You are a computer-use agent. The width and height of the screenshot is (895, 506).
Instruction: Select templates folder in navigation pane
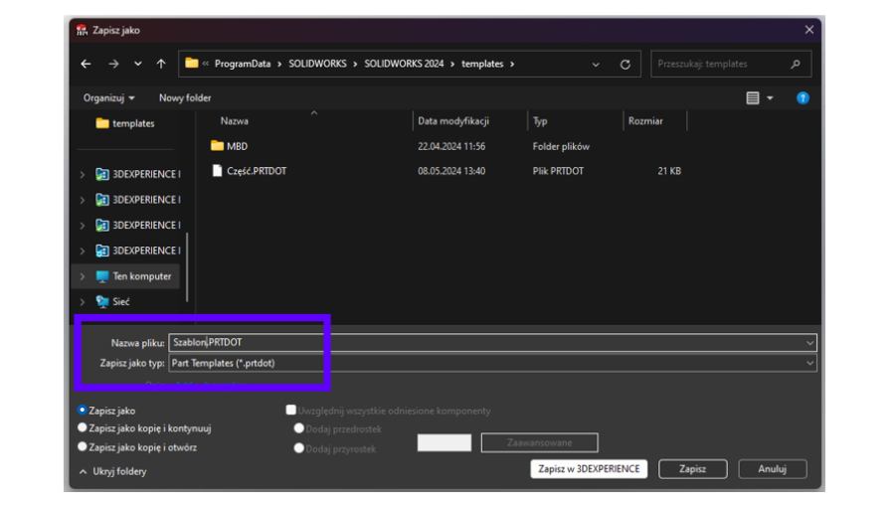click(x=125, y=123)
